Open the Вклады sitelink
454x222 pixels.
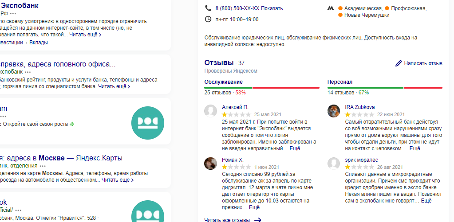[39, 43]
